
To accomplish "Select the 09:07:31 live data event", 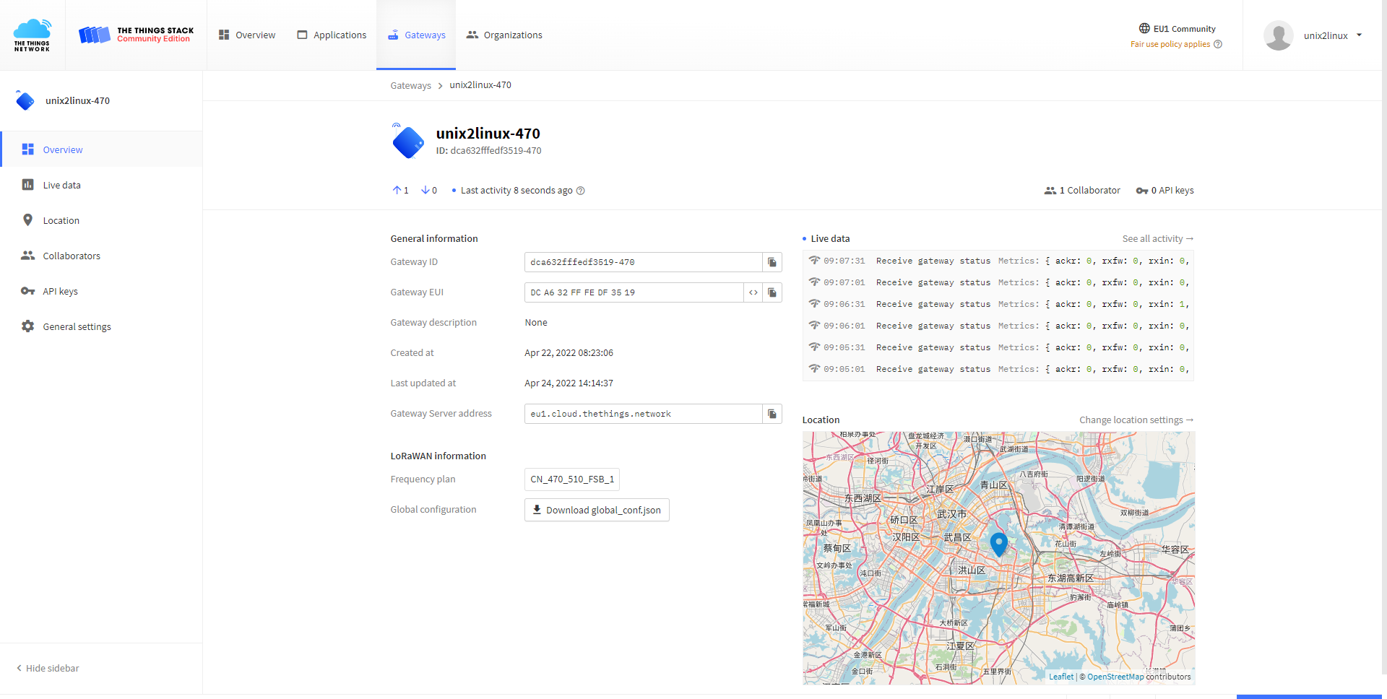I will 998,261.
